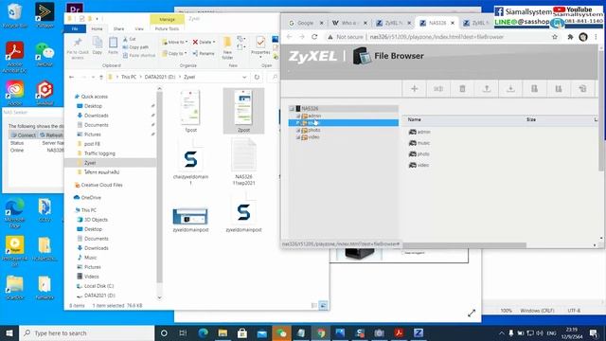606x341 pixels.
Task: Open the File tab in Explorer
Action: tap(75, 29)
